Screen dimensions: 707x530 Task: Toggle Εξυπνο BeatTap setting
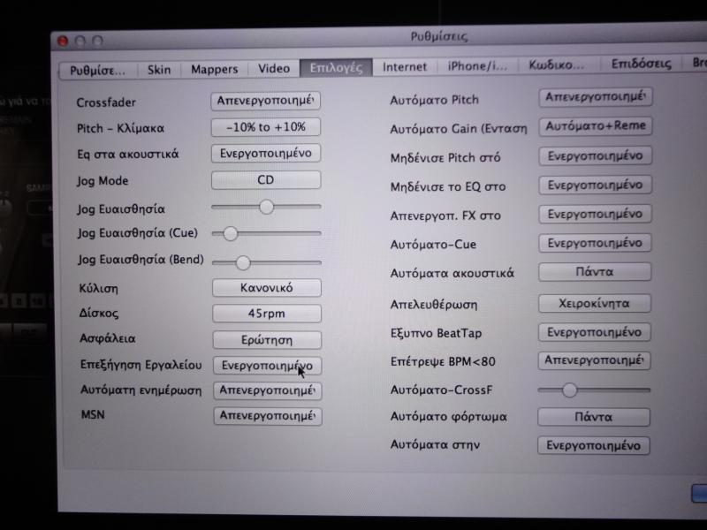click(x=595, y=332)
